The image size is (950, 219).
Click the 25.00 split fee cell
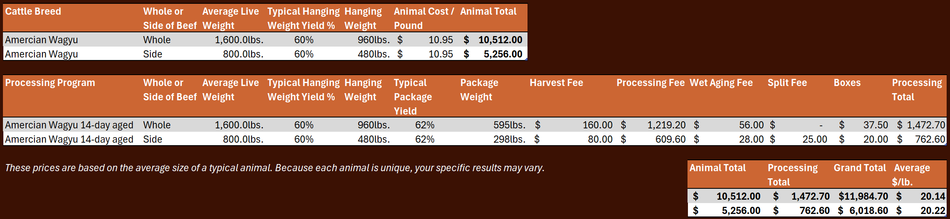point(814,139)
